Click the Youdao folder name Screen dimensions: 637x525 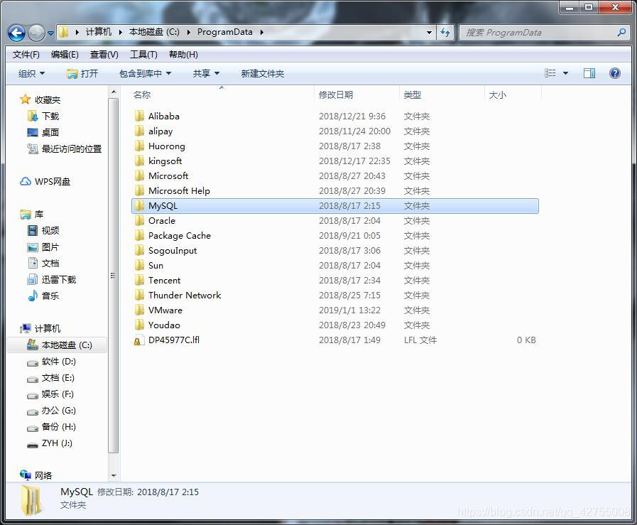164,325
